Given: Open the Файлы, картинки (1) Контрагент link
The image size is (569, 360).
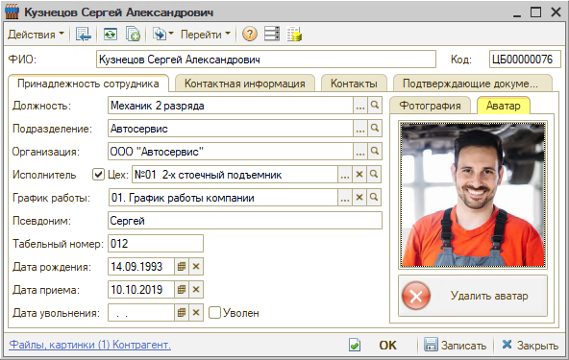Looking at the screenshot, I should coord(89,345).
